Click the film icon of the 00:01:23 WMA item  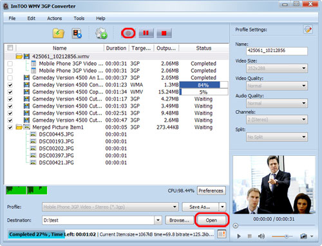click(26, 85)
